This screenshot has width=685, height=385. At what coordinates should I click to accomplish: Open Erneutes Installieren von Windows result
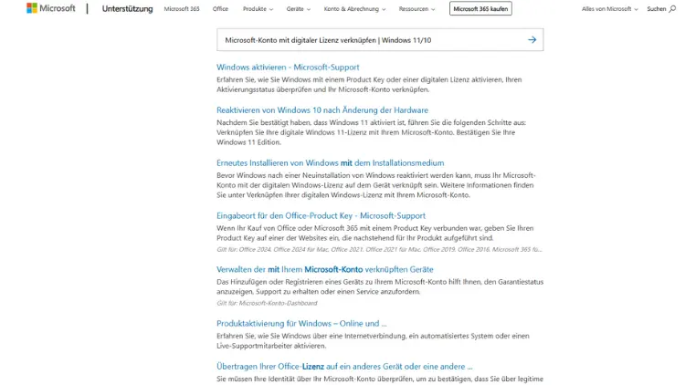(x=317, y=162)
